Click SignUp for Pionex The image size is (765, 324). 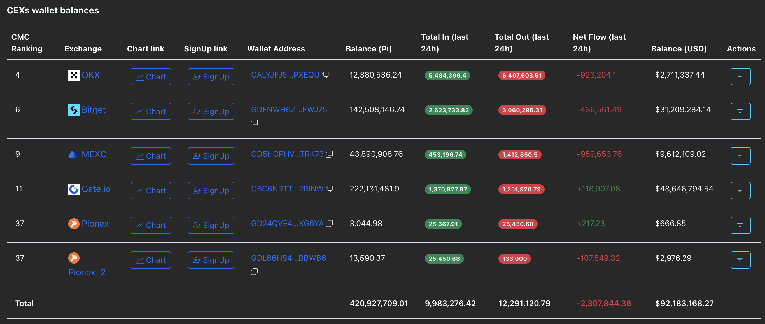click(x=211, y=225)
